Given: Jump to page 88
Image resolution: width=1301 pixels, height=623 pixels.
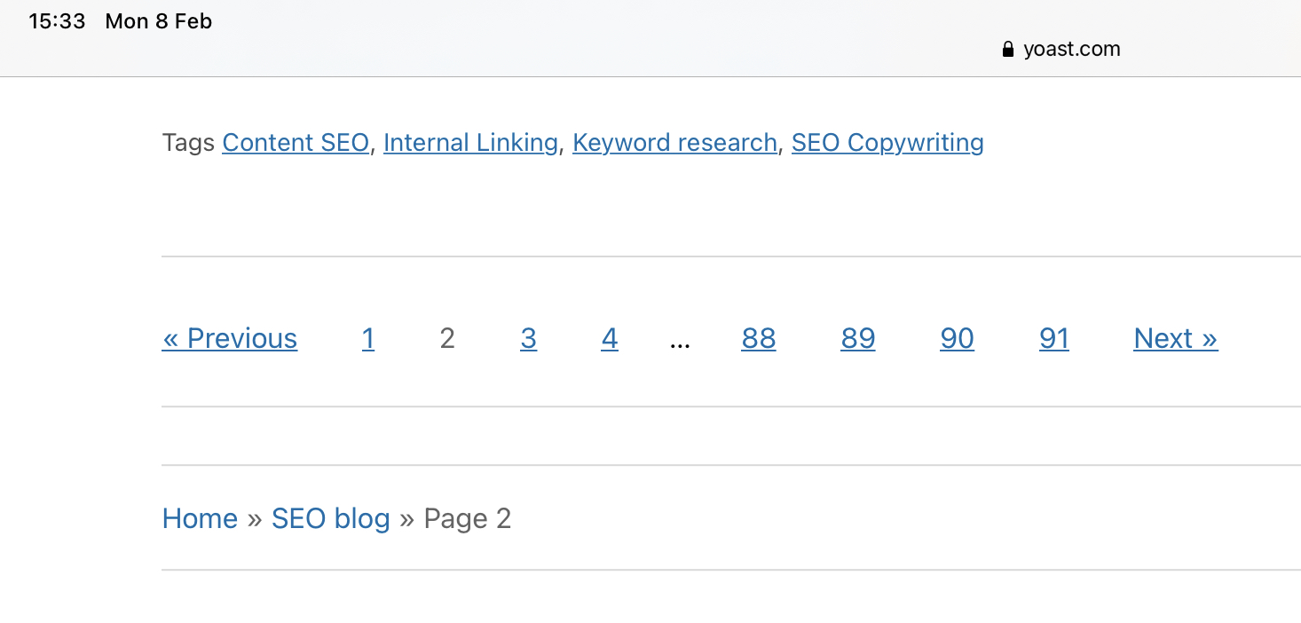Looking at the screenshot, I should [759, 338].
